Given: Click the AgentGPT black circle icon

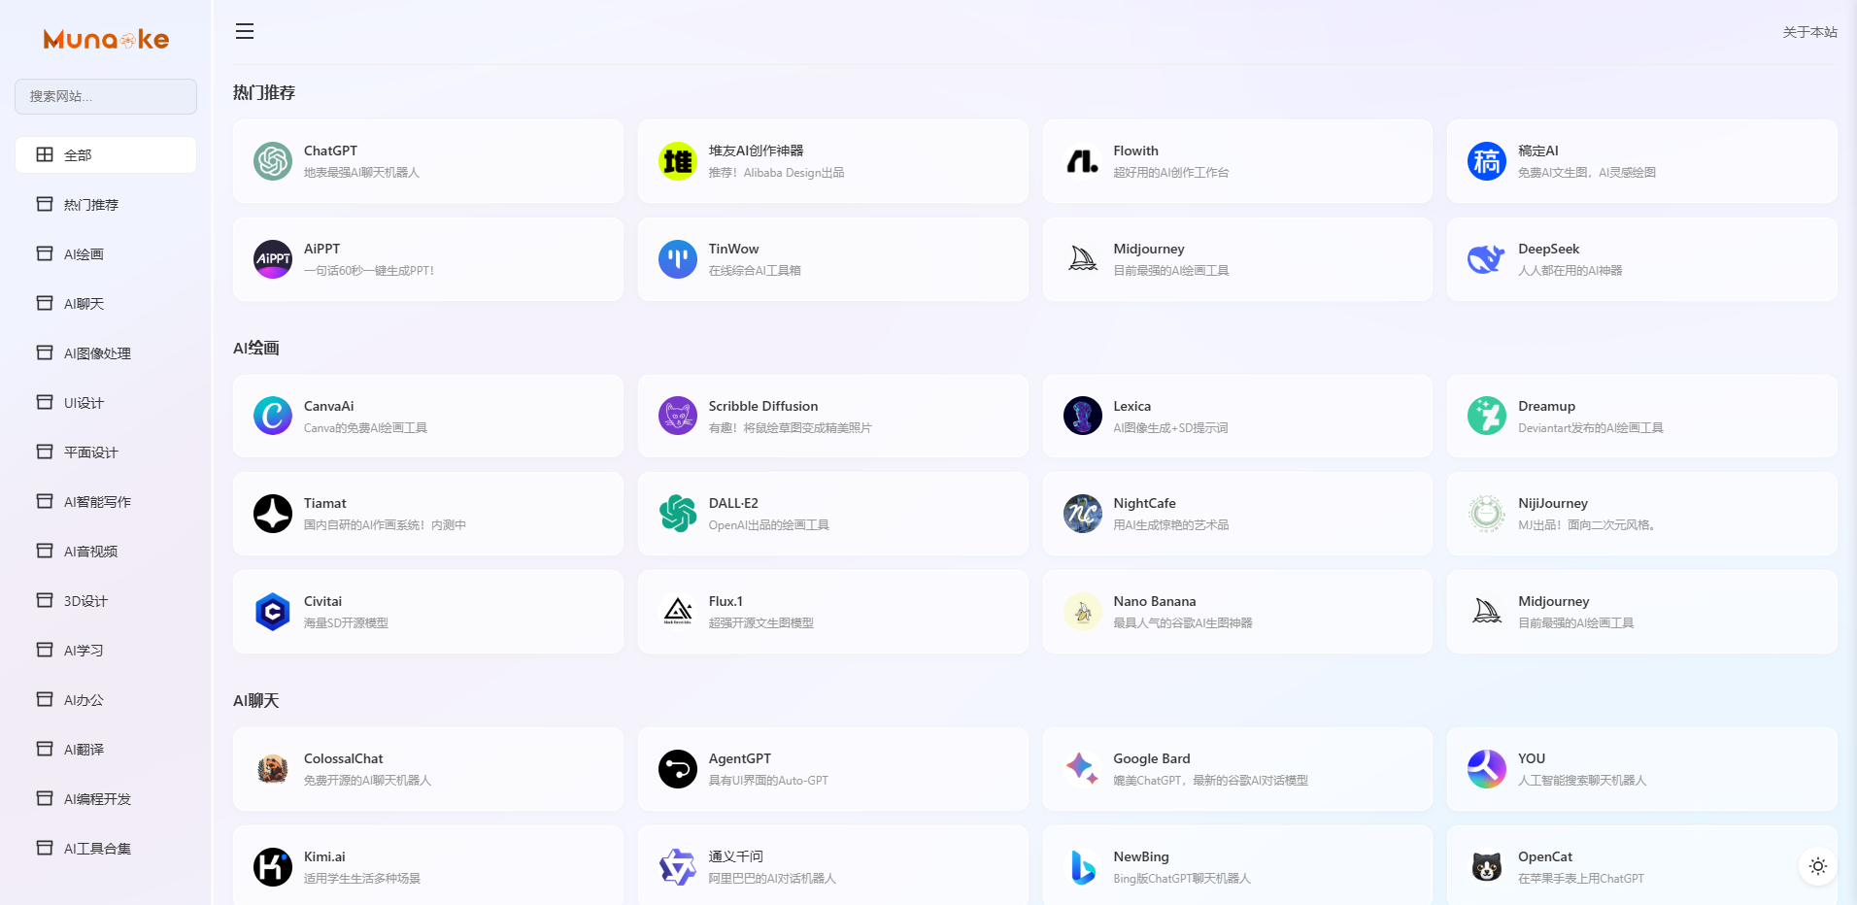Looking at the screenshot, I should pos(678,769).
